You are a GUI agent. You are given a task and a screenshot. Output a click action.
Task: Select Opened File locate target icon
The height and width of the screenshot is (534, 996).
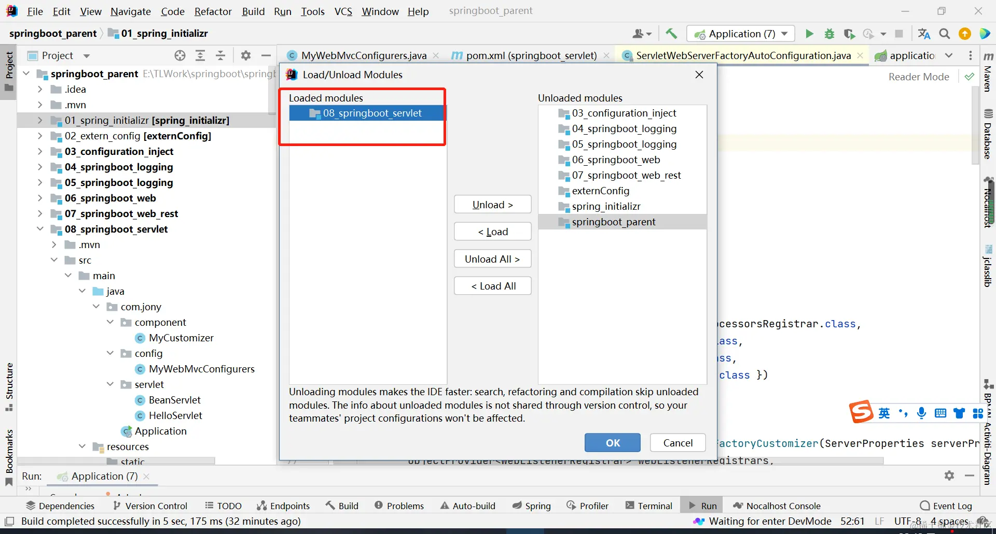(x=180, y=55)
